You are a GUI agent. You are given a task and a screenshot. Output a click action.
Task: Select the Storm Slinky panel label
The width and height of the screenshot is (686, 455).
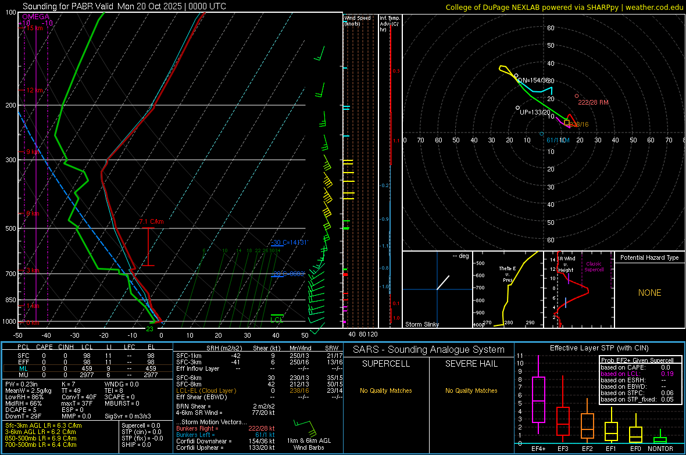point(421,324)
